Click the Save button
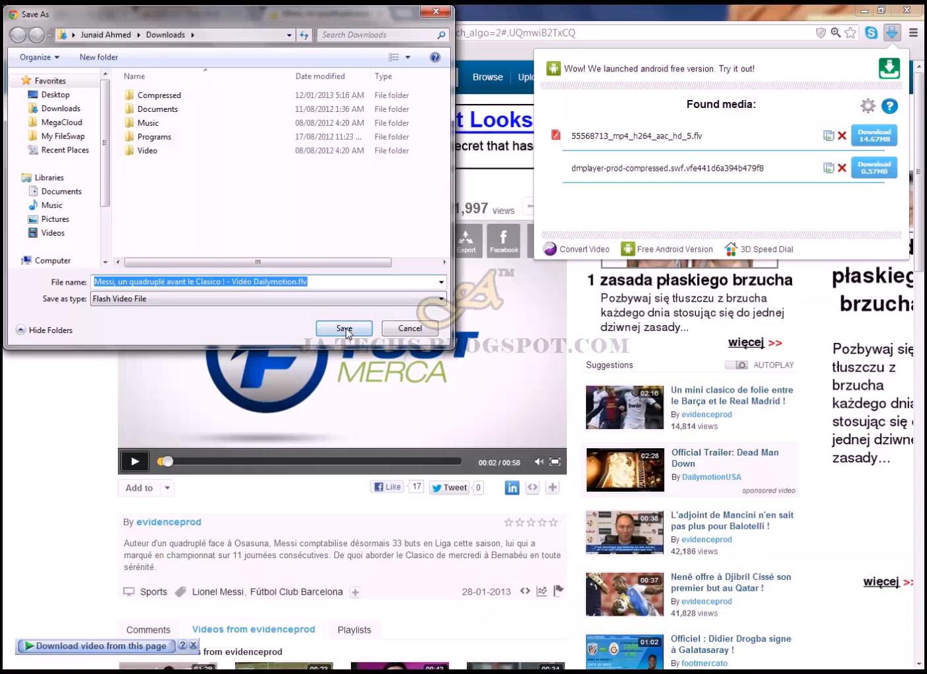The height and width of the screenshot is (674, 927). click(x=344, y=328)
